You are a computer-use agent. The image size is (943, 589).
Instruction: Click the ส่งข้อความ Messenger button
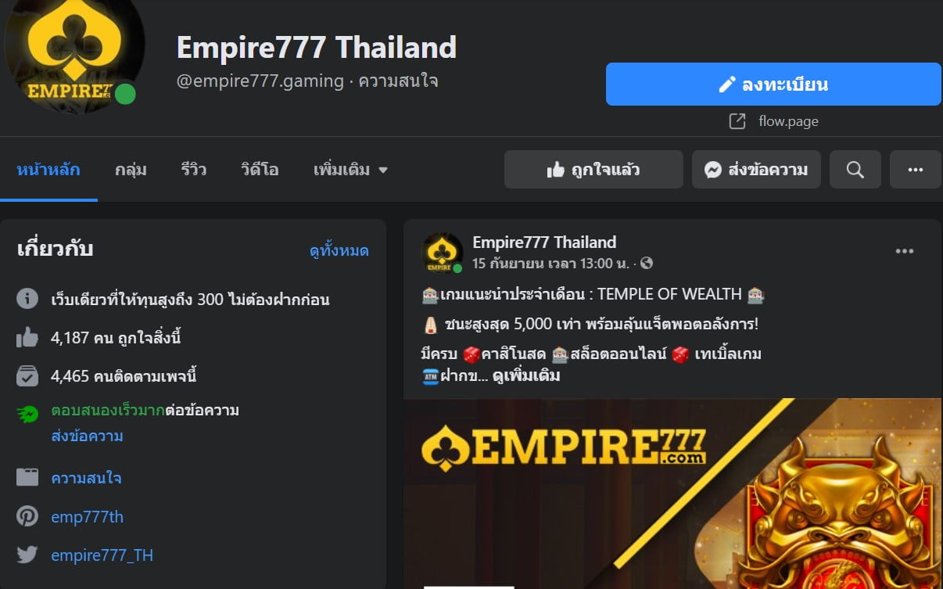[x=756, y=170]
